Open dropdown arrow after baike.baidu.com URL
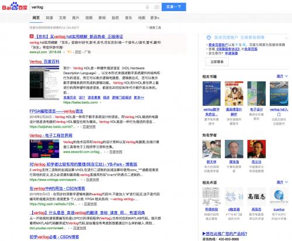 coord(100,102)
